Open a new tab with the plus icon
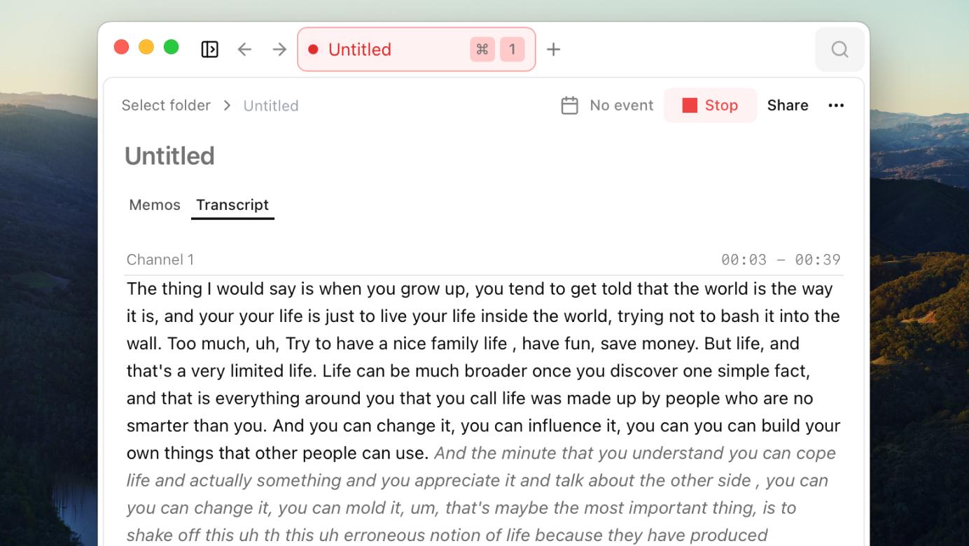 tap(553, 49)
